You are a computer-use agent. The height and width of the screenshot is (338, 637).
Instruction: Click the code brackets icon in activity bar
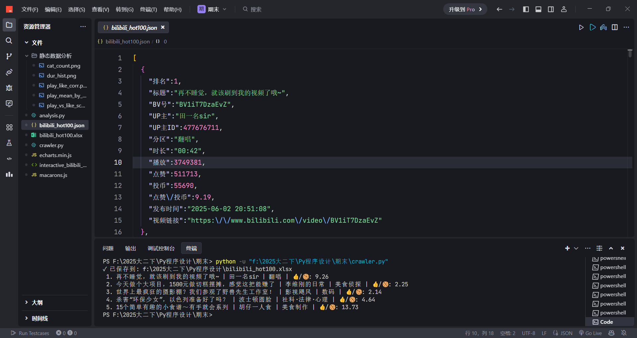click(9, 159)
